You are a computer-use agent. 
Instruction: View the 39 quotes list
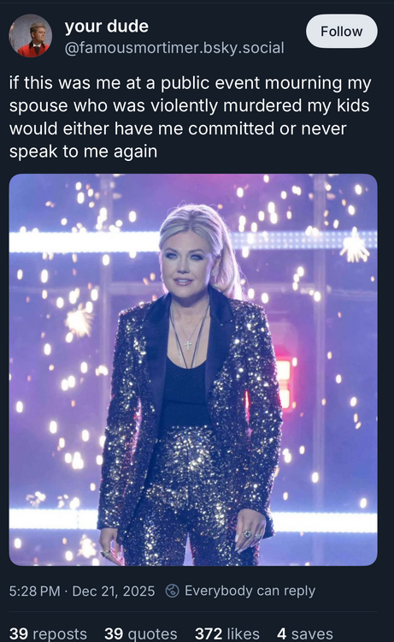141,633
